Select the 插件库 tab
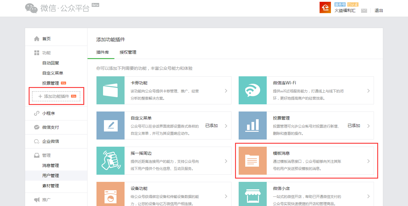Image resolution: width=408 pixels, height=206 pixels. (x=102, y=52)
